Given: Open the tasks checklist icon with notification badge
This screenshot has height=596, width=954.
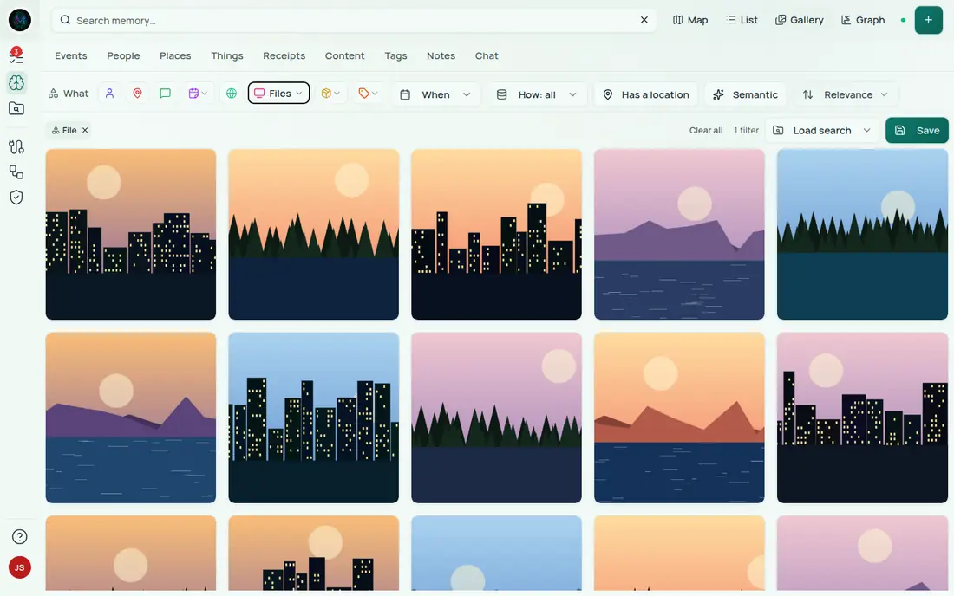Looking at the screenshot, I should tap(16, 55).
